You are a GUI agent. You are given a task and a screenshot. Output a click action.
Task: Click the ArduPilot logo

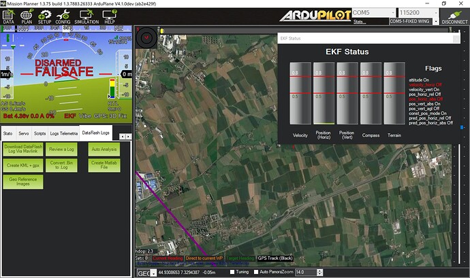pyautogui.click(x=315, y=16)
